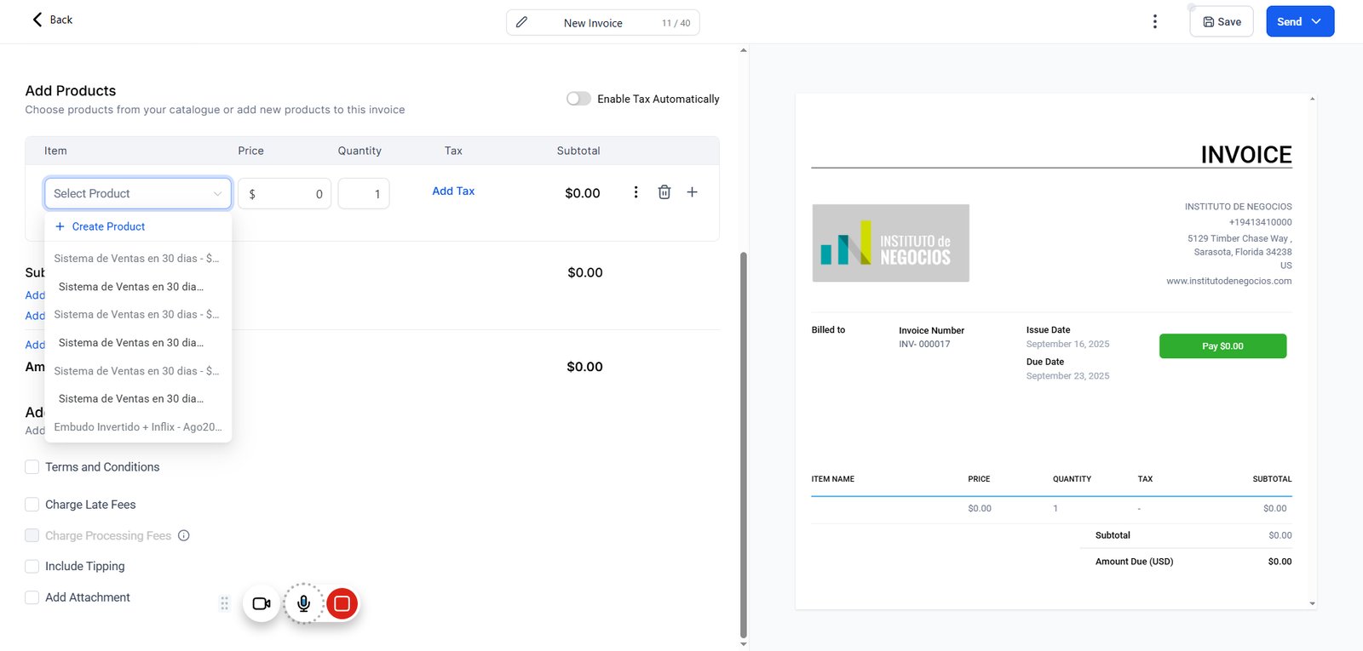Enable the Include Tipping checkbox
Viewport: 1363px width, 651px height.
(x=32, y=566)
